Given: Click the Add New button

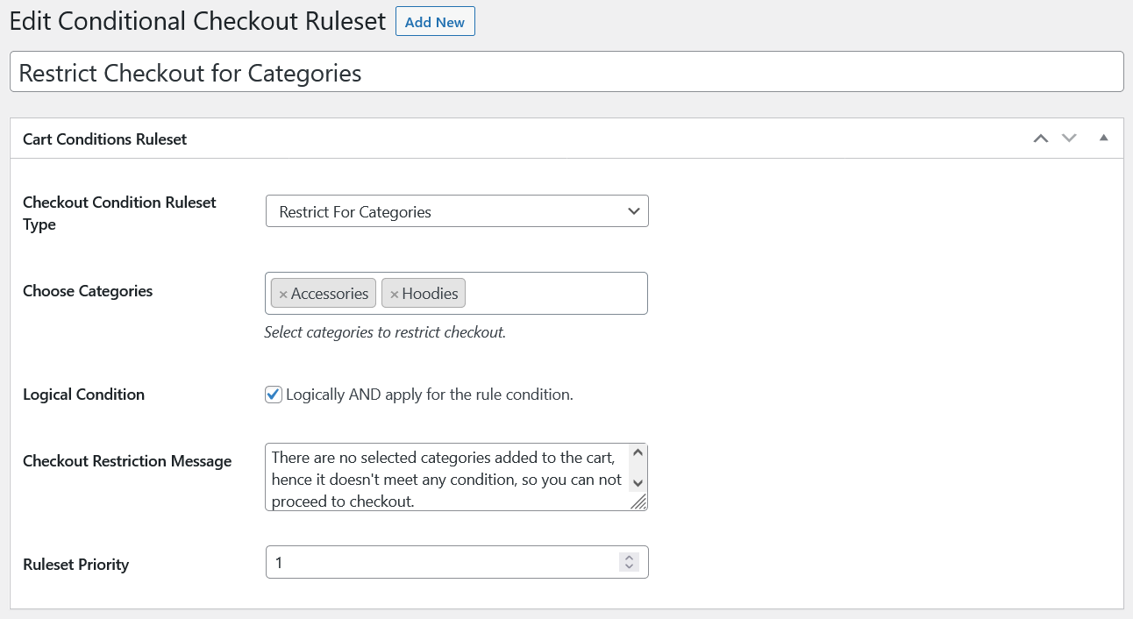Looking at the screenshot, I should tap(435, 21).
